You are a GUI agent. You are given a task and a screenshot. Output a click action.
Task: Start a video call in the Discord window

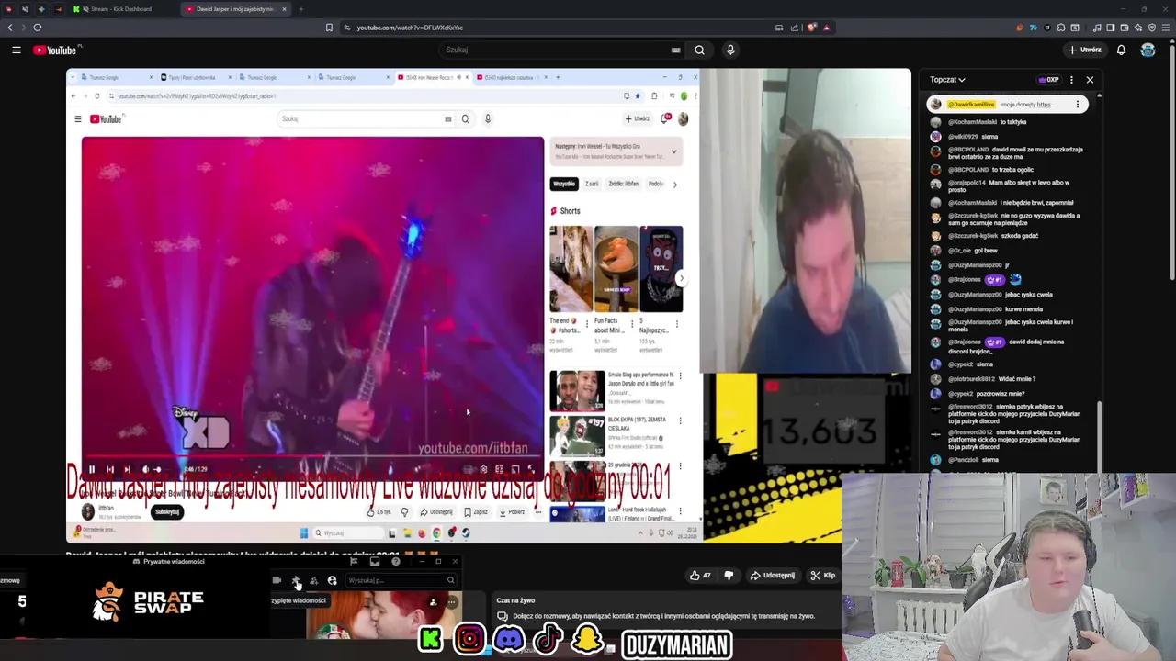click(277, 580)
